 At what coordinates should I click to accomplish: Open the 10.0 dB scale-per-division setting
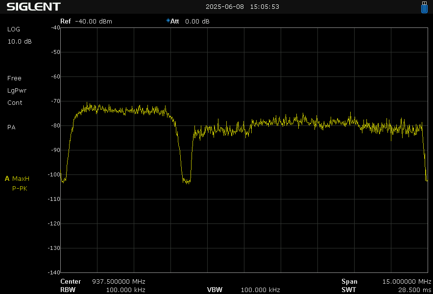point(20,41)
